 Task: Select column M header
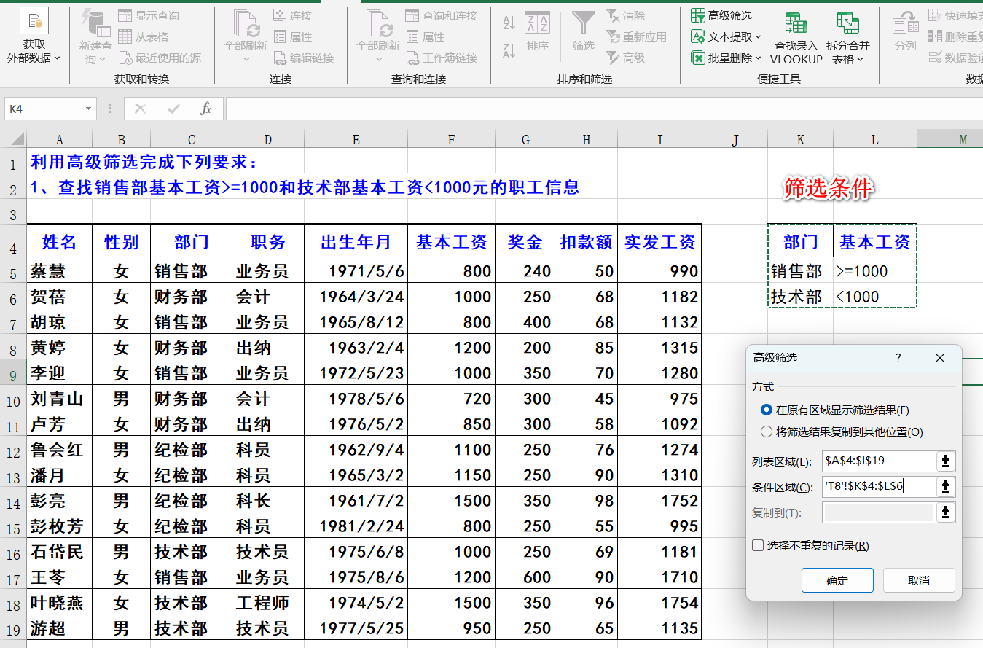click(963, 139)
